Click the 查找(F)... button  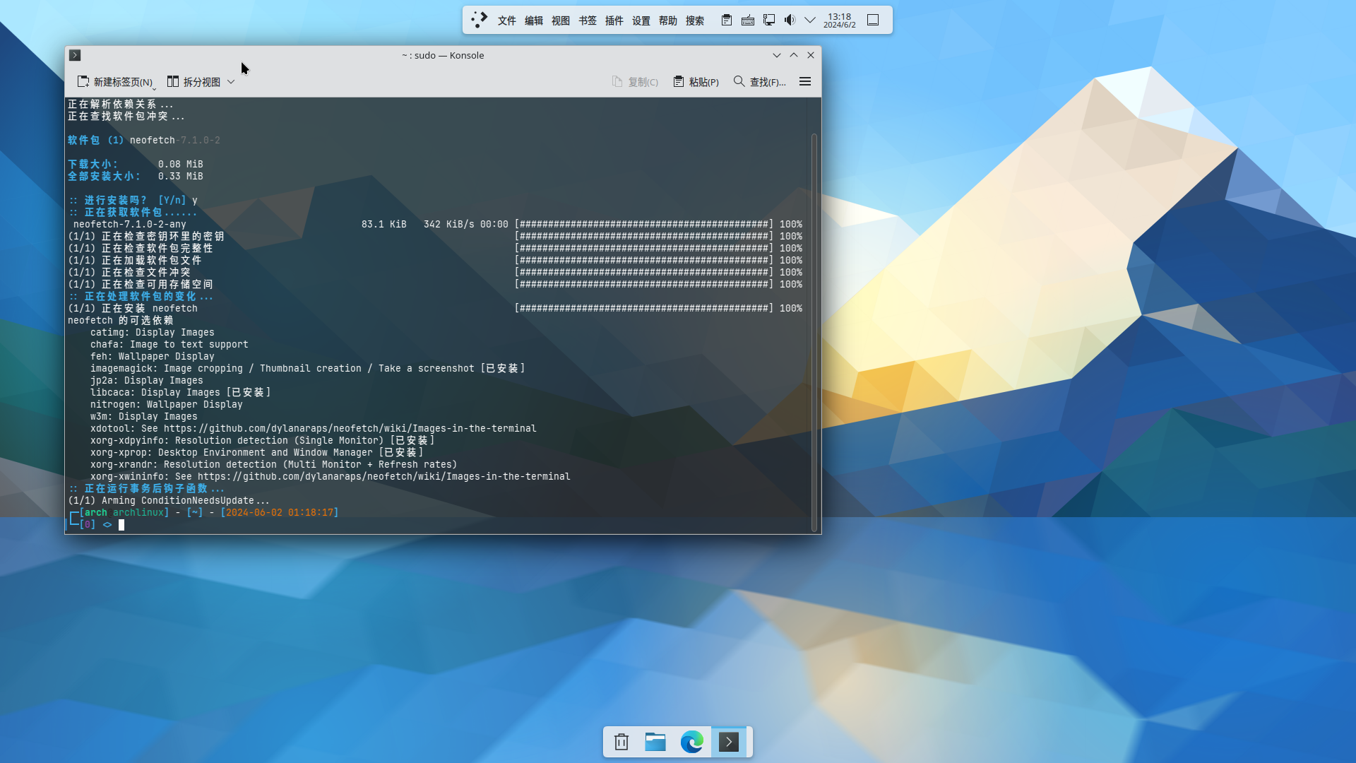[759, 82]
